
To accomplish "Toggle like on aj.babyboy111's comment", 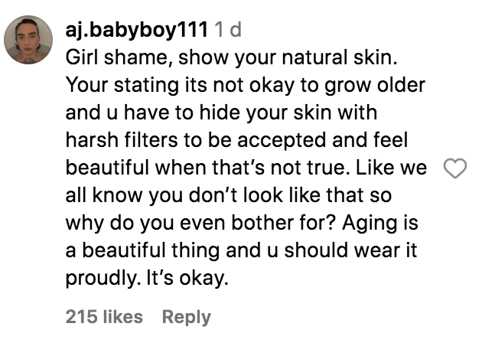I will 455,168.
